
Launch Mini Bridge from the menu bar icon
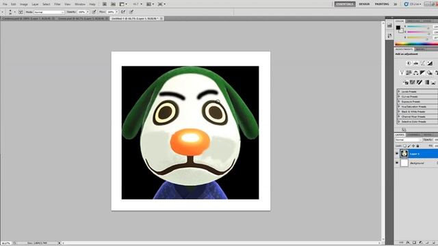coord(113,4)
